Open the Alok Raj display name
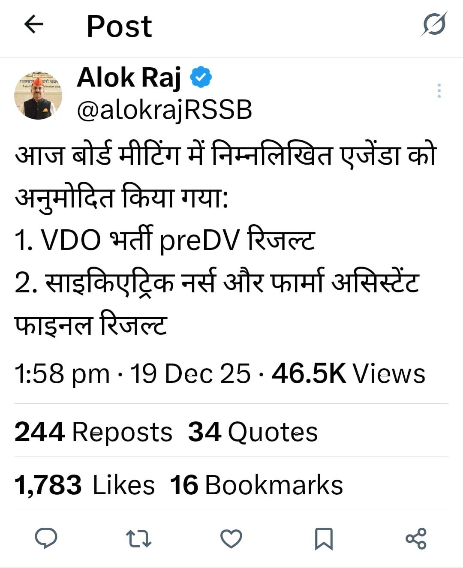463x568 pixels. tap(129, 78)
